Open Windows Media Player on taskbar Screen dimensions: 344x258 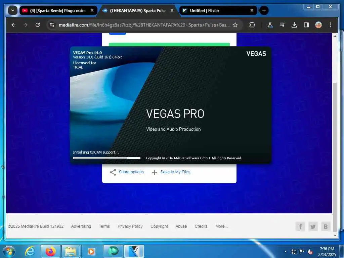(x=91, y=251)
